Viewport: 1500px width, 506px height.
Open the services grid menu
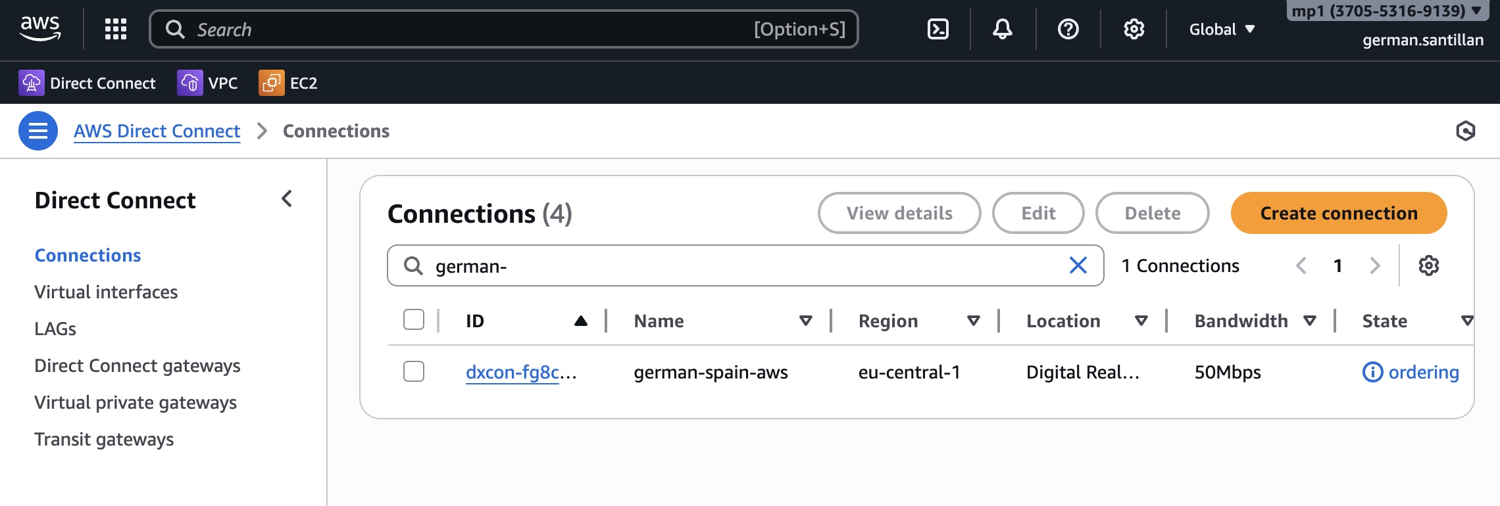coord(116,29)
